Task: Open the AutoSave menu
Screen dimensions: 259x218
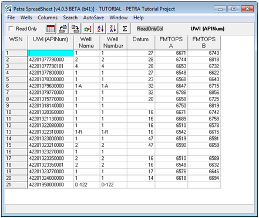Action: 93,18
